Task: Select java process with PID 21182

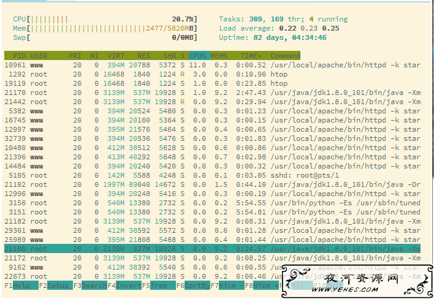Action: coord(212,221)
